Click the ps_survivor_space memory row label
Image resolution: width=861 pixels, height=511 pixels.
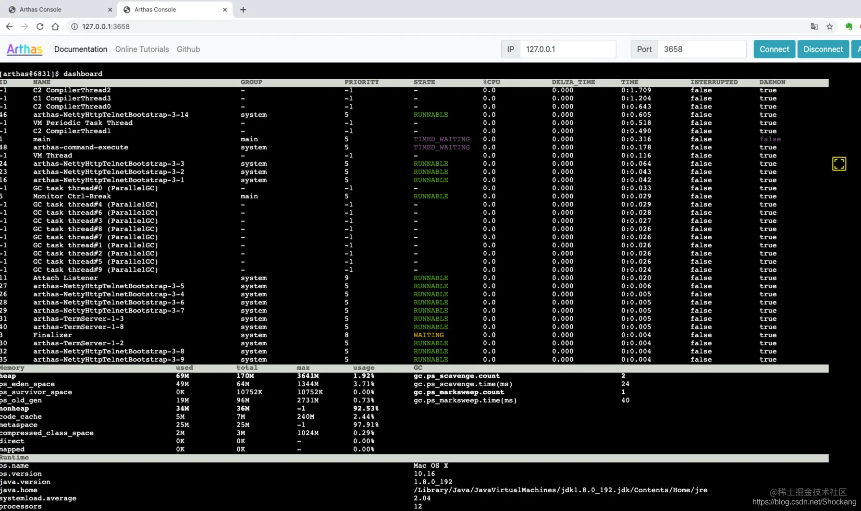[36, 392]
